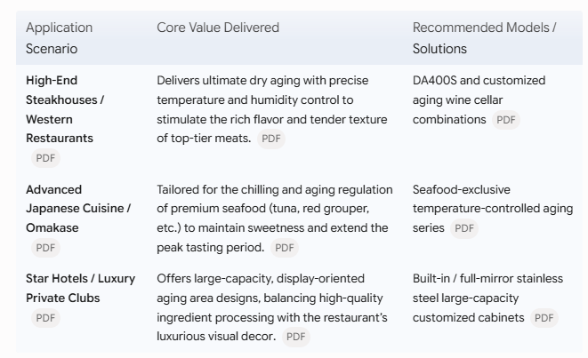
Task: Click PDF chip after 'top-tier meats'
Action: (271, 139)
